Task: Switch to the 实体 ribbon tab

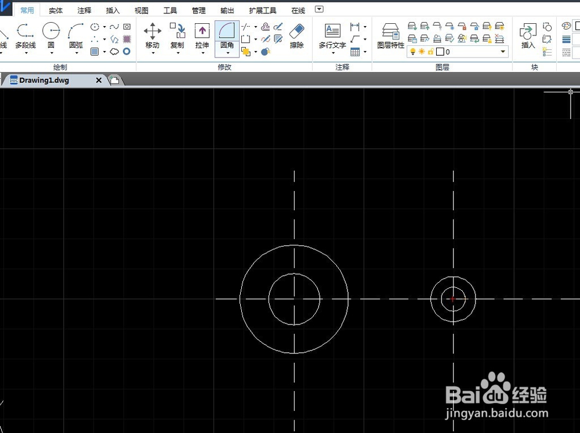Action: coord(56,10)
